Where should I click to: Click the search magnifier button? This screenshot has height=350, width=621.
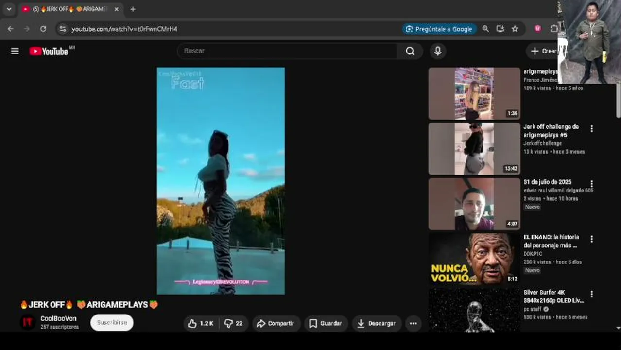coord(410,51)
